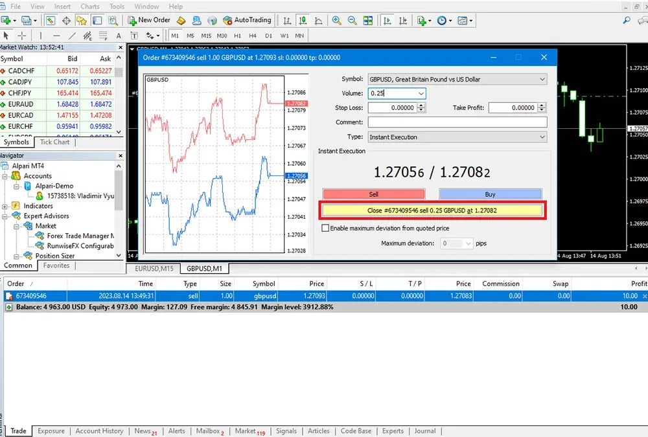Select the crosshair cursor tool
This screenshot has height=437, width=648.
coord(22,36)
